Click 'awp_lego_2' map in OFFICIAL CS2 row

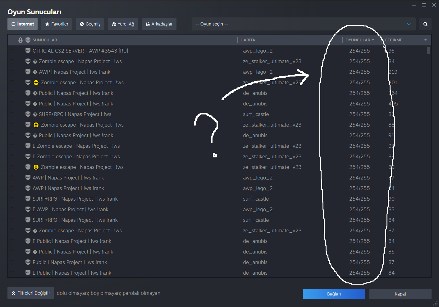[x=258, y=51]
